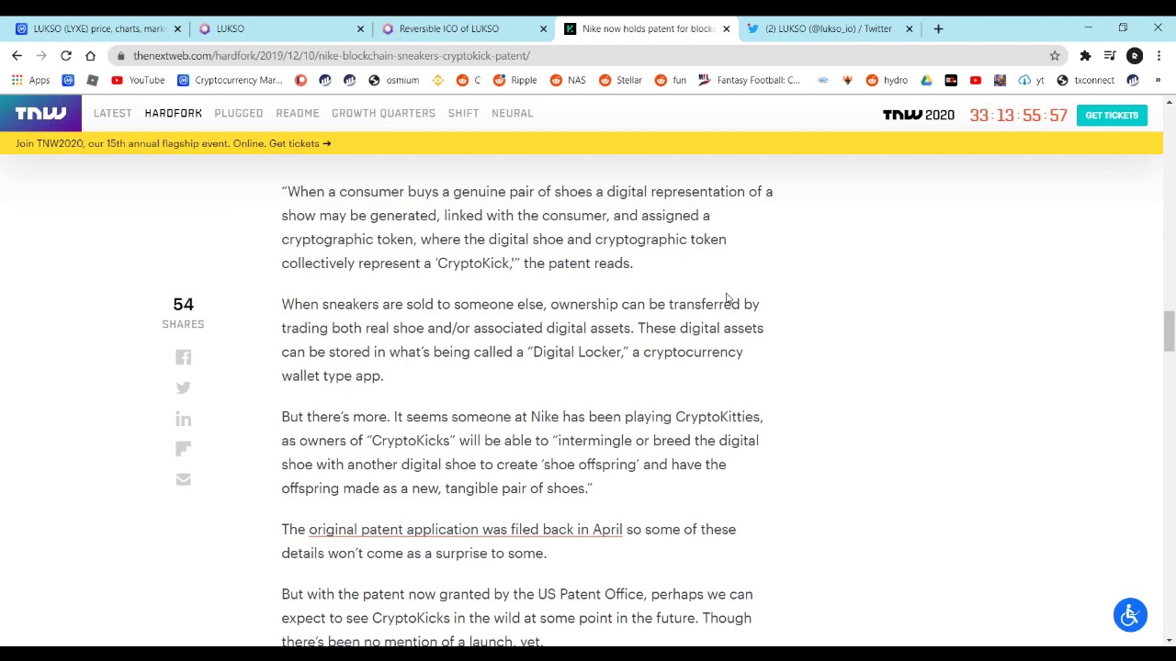Share article on LinkedIn icon

click(x=183, y=419)
